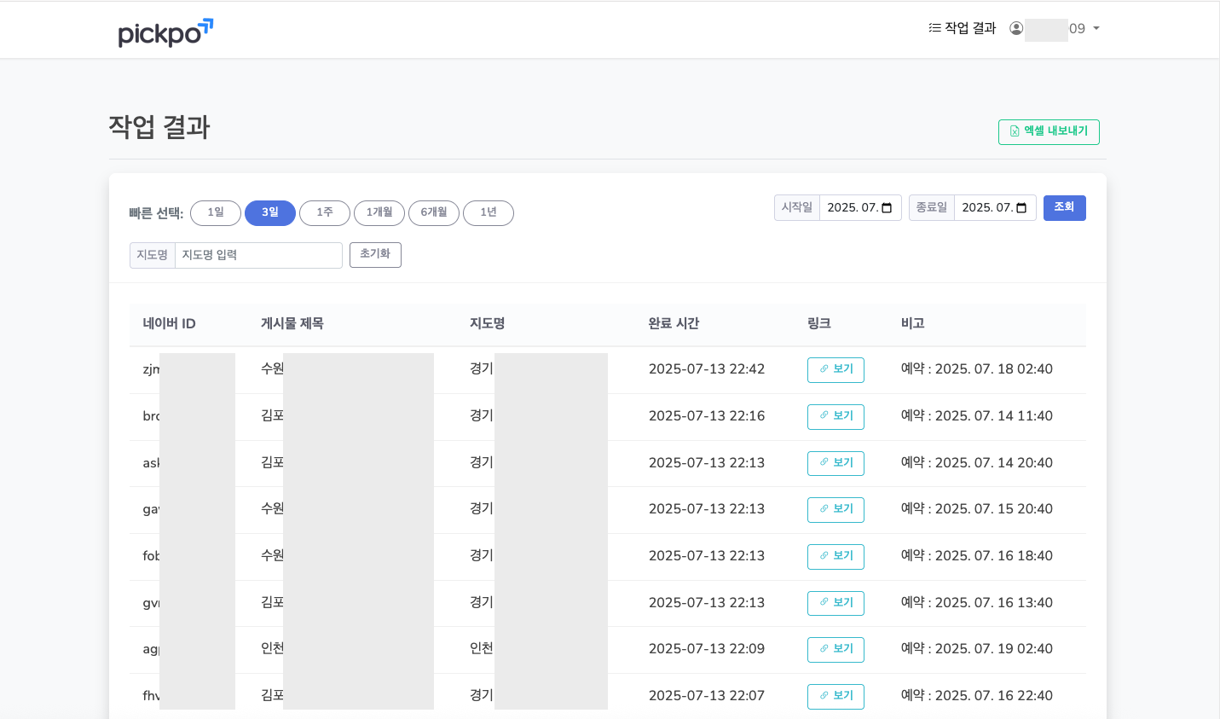
Task: Expand the account dropdown arrow
Action: point(1096,27)
